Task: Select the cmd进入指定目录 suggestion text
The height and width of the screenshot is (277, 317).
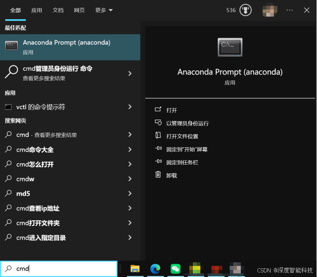Action: pos(41,238)
